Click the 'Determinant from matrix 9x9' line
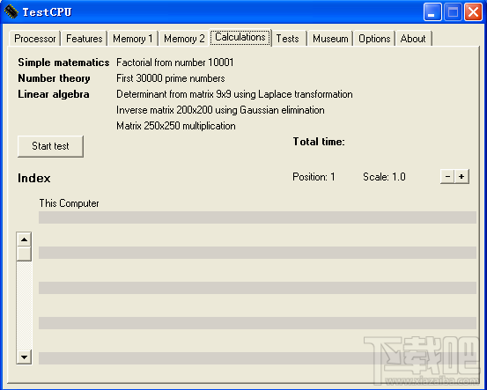 (234, 94)
